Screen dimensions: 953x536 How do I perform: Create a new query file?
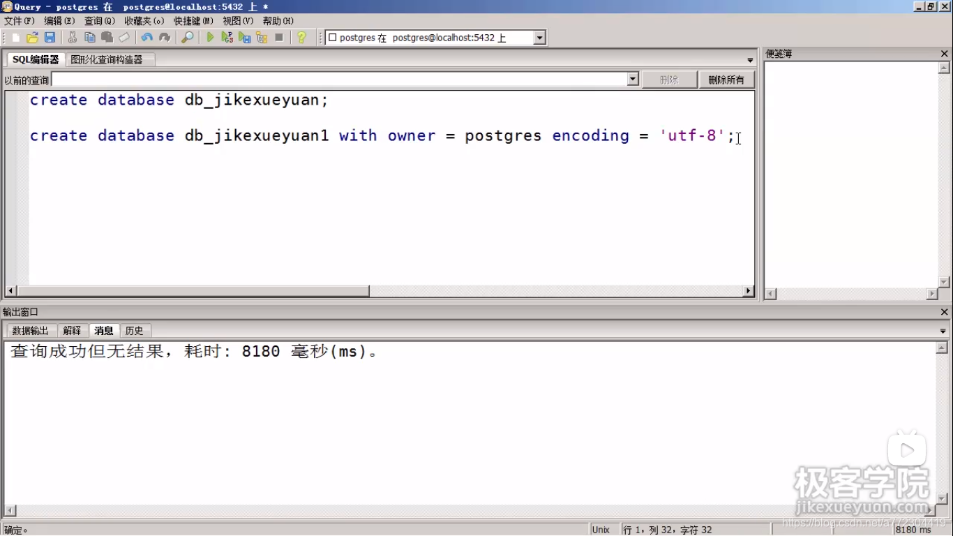(15, 38)
